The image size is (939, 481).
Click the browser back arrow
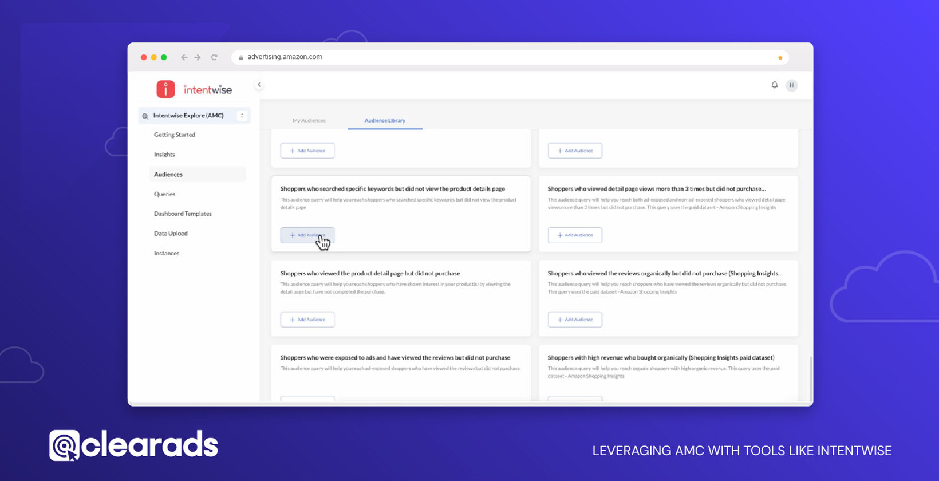tap(184, 57)
